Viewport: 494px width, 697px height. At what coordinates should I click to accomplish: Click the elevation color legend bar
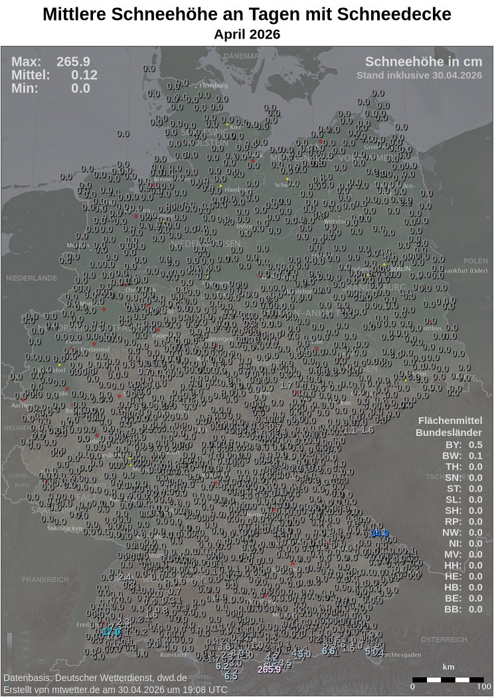pyautogui.click(x=10, y=648)
